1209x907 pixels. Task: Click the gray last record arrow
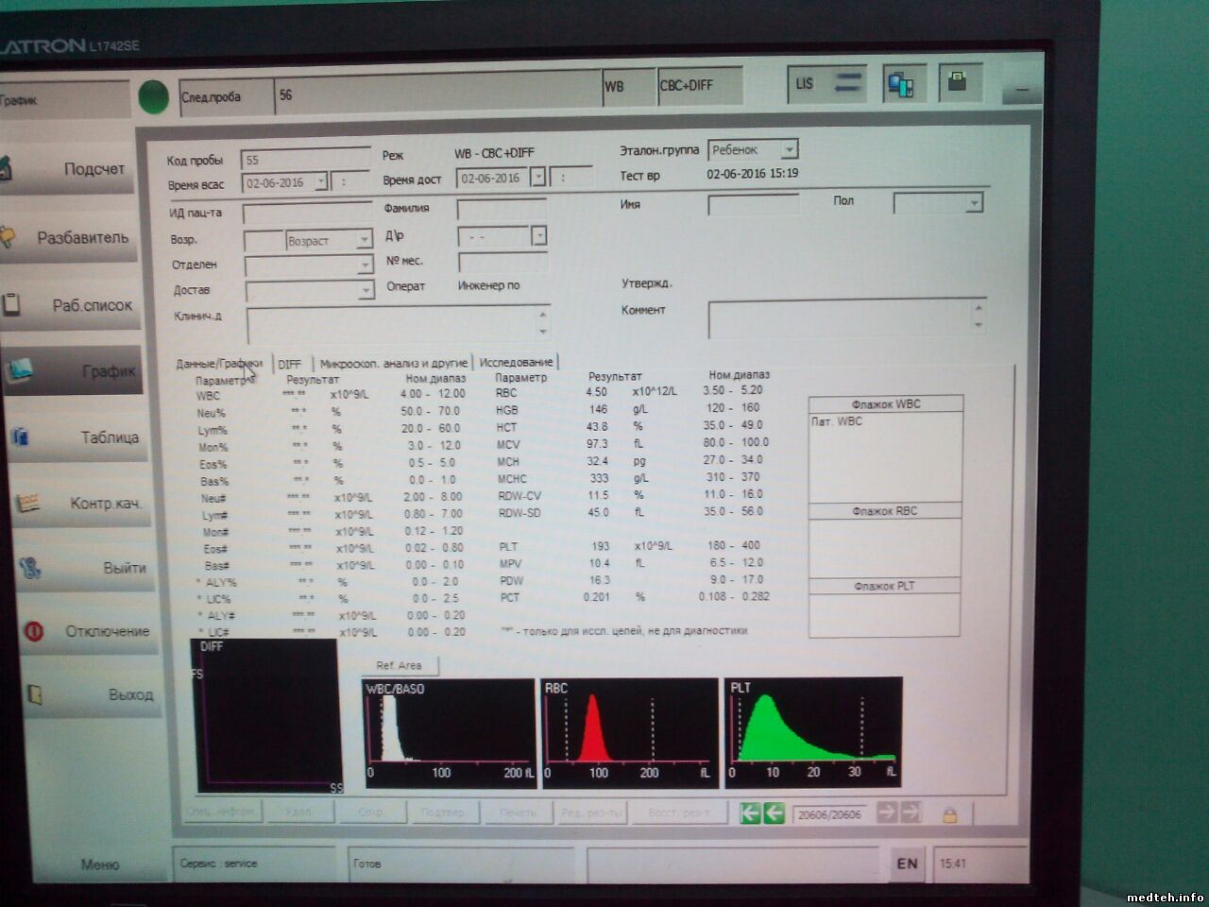[x=911, y=812]
